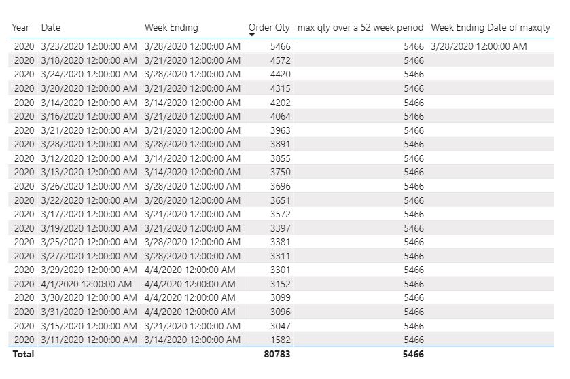
Task: Select Order Qty value 3047
Action: [281, 326]
